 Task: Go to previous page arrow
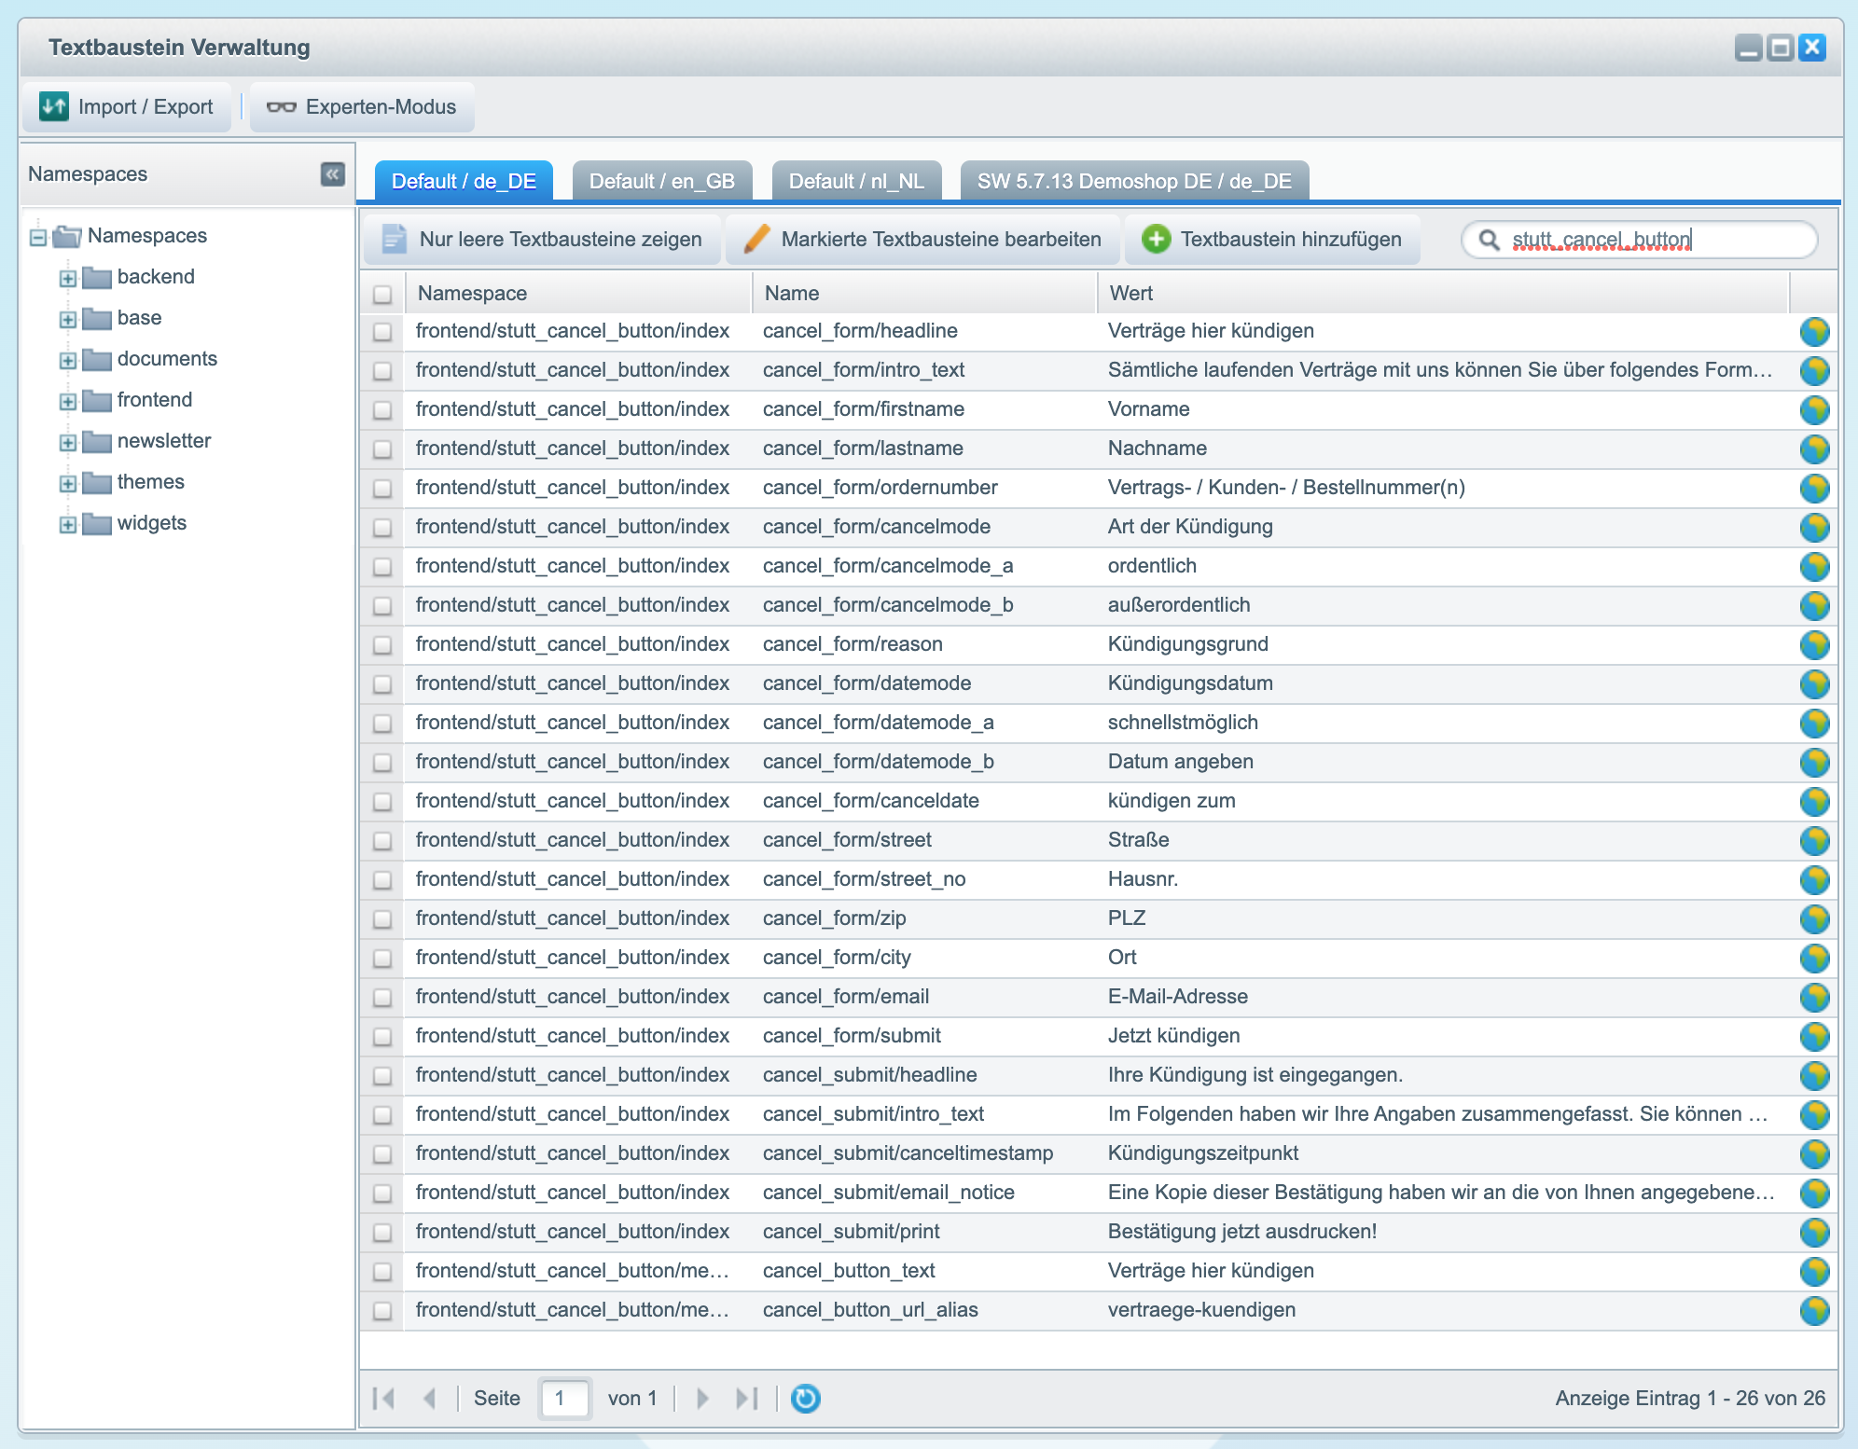pyautogui.click(x=429, y=1398)
